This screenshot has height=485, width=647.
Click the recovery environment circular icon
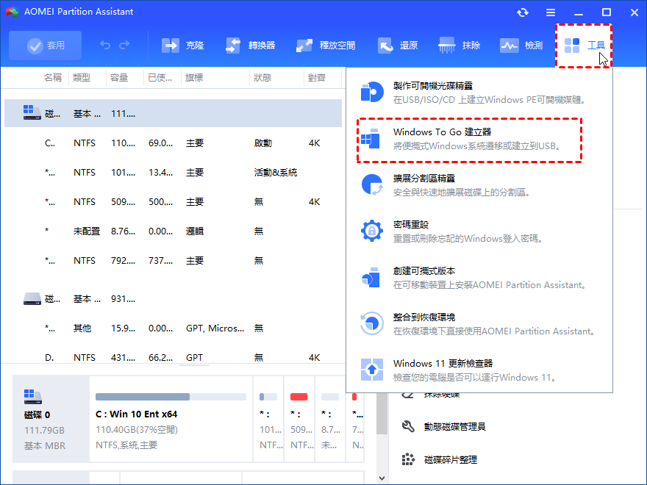[371, 323]
